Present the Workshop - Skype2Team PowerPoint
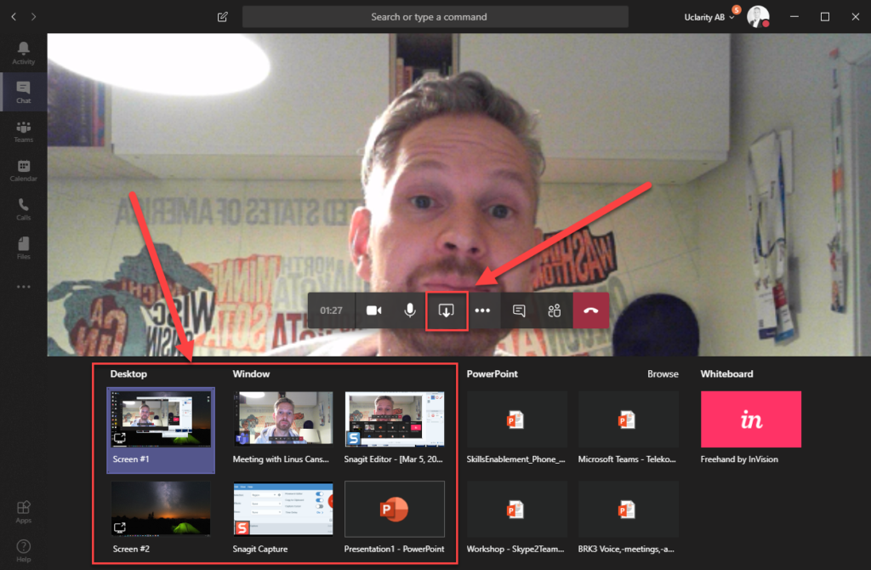Viewport: 871px width, 570px height. [516, 518]
